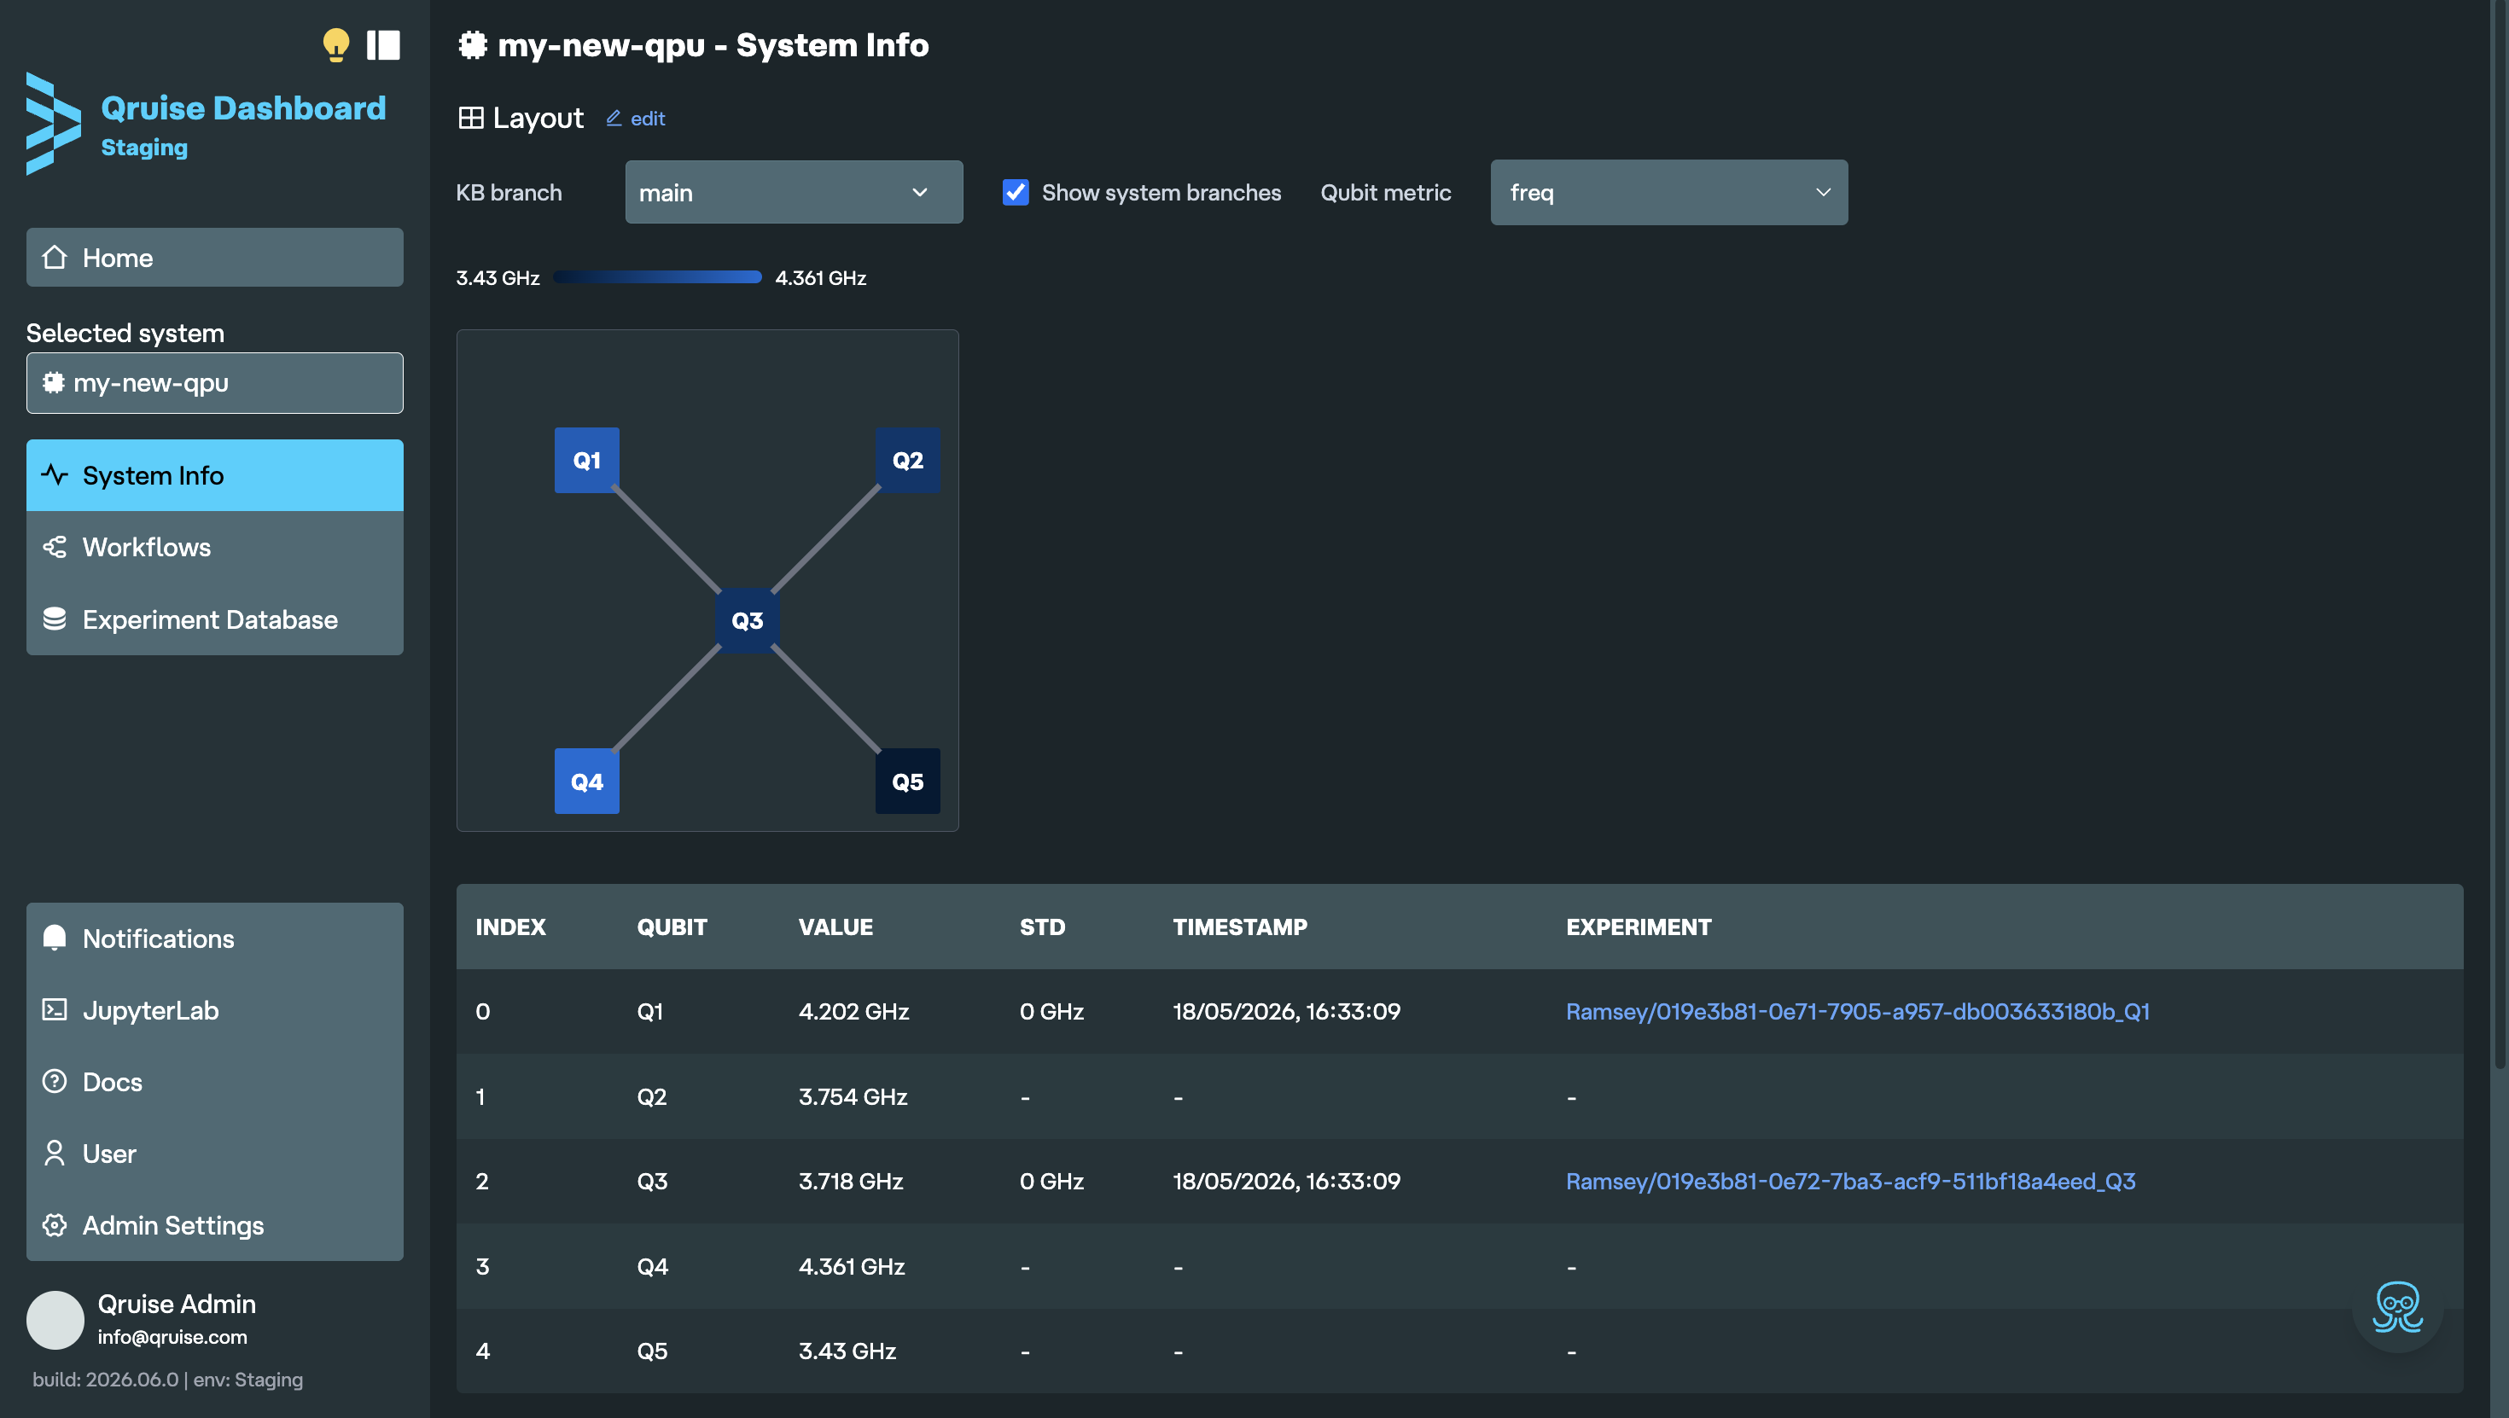Screen dimensions: 2509x1418
Task: Click the Notifications bell icon
Action: [x=55, y=938]
